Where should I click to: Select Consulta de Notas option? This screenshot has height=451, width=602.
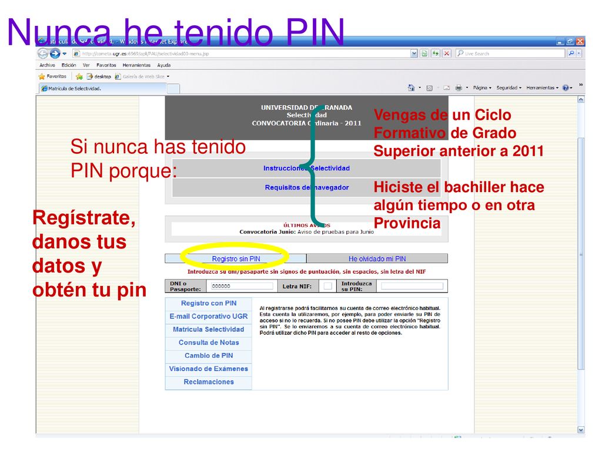click(x=209, y=342)
